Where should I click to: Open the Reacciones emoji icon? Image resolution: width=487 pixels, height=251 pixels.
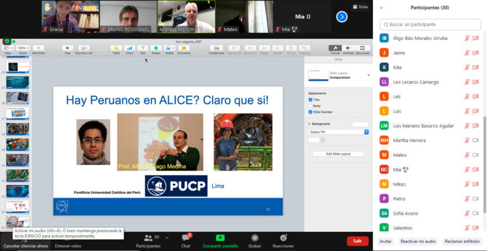point(283,238)
